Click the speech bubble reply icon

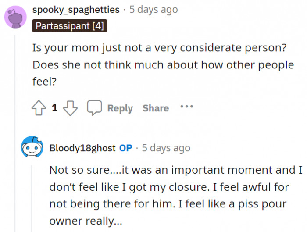point(94,108)
